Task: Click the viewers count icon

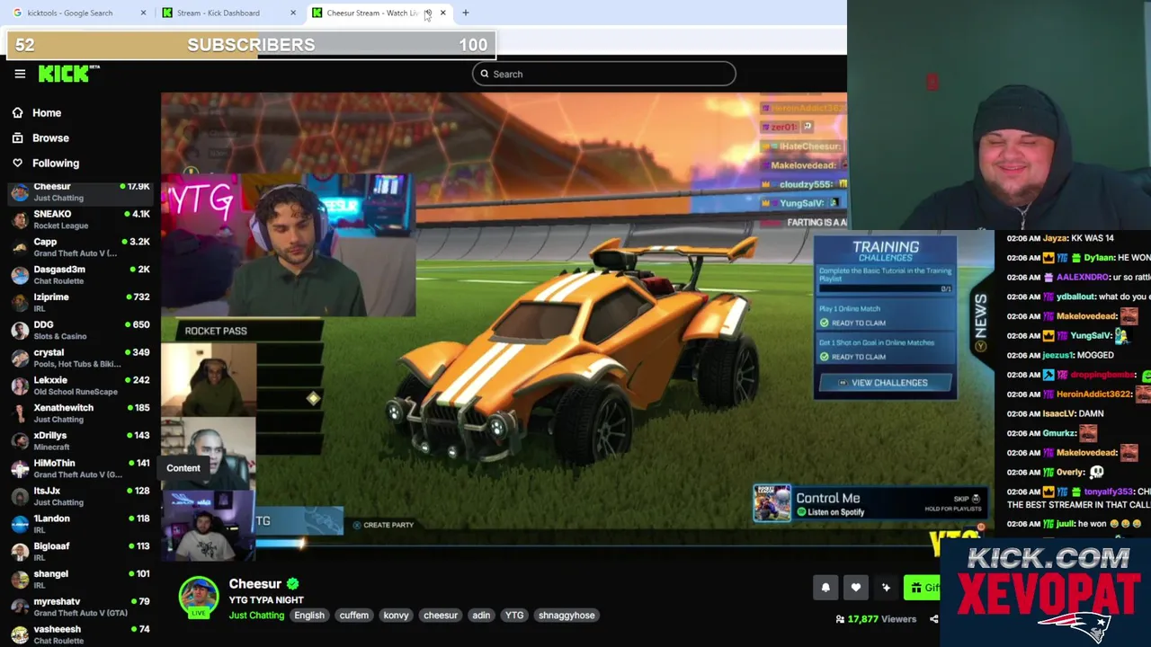Action: (840, 619)
